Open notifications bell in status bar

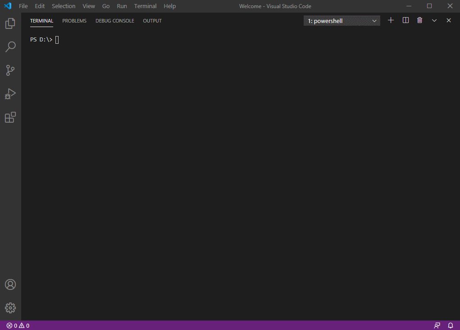tap(451, 325)
